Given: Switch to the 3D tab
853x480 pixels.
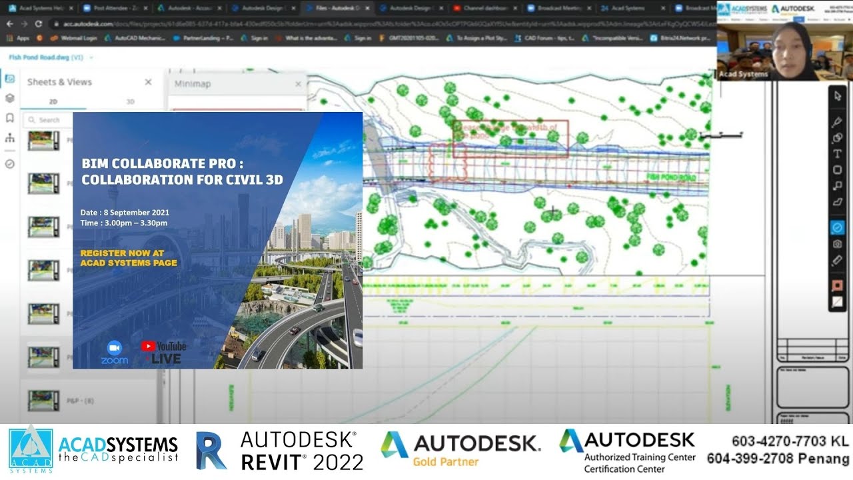Looking at the screenshot, I should (x=131, y=101).
